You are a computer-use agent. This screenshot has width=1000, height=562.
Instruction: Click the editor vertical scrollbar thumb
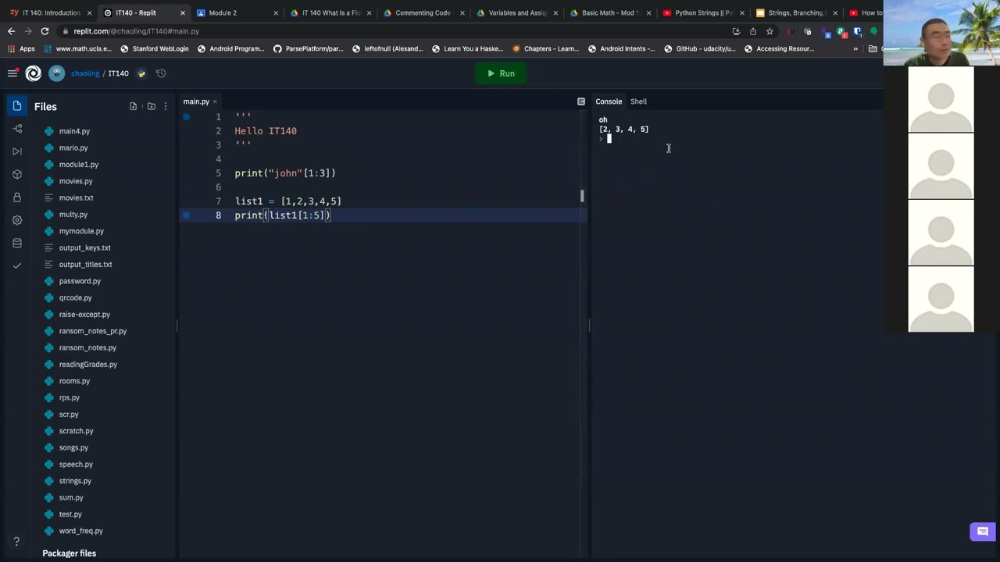tap(582, 196)
